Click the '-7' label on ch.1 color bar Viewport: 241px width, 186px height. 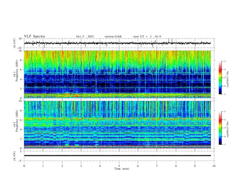(x=224, y=95)
